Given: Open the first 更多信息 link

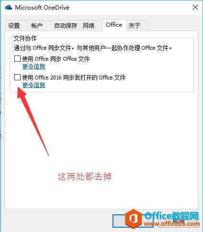Looking at the screenshot, I should point(34,66).
